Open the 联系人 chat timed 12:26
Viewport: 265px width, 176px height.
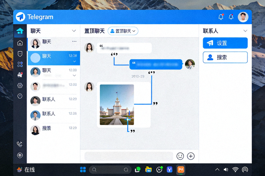coord(54,116)
